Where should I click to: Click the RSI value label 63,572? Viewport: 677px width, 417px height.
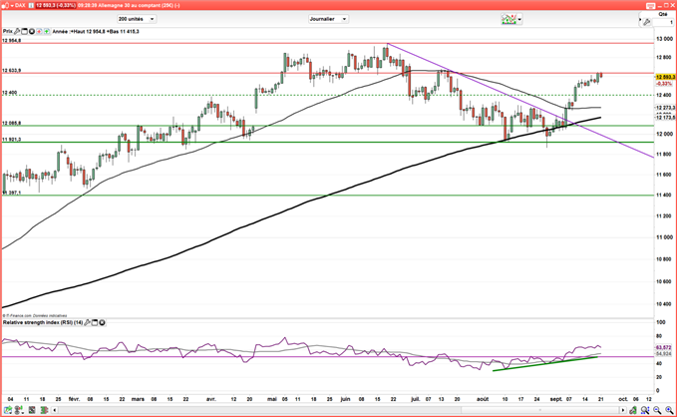(664, 347)
